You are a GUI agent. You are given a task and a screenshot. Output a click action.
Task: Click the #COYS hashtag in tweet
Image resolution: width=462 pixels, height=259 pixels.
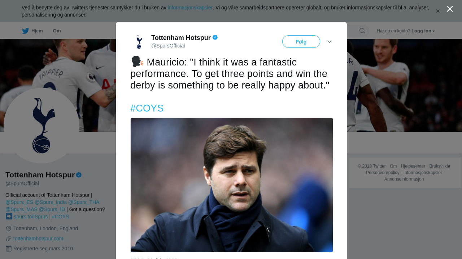147,108
